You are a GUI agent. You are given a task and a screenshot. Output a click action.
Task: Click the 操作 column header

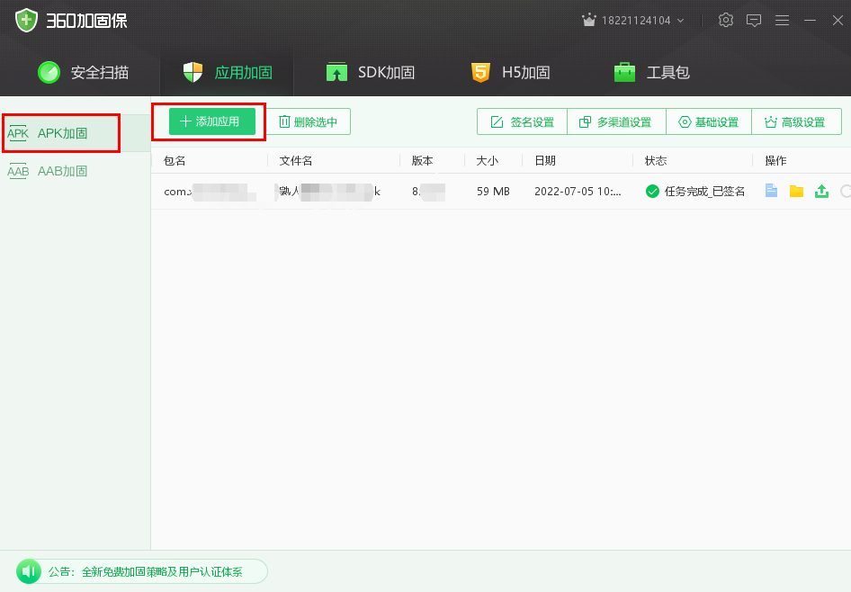775,161
